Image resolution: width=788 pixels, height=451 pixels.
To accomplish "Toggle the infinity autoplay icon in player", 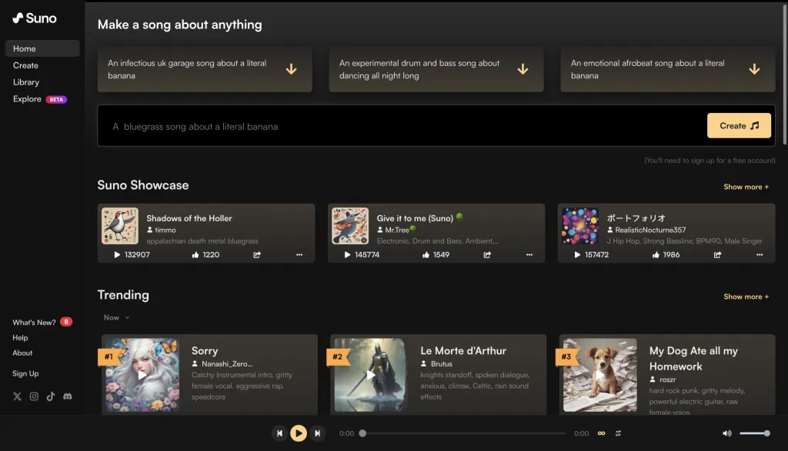I will (601, 433).
